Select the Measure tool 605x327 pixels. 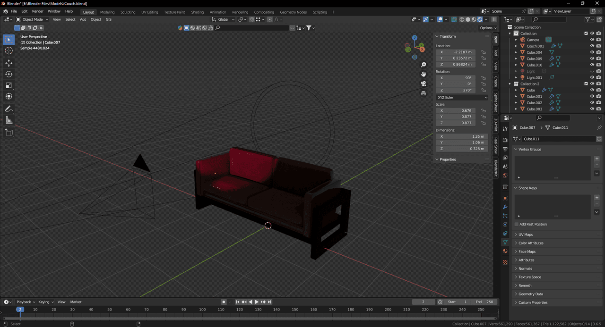tap(9, 120)
